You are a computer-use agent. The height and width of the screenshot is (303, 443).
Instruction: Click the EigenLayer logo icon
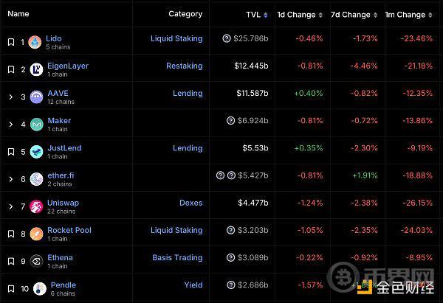click(x=35, y=69)
